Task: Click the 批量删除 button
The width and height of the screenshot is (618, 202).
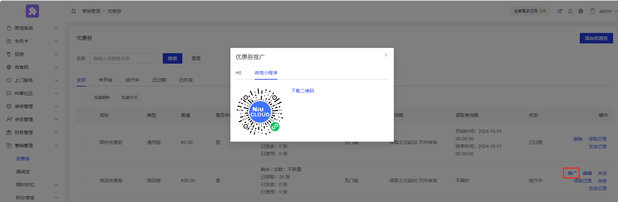Action: [x=102, y=98]
